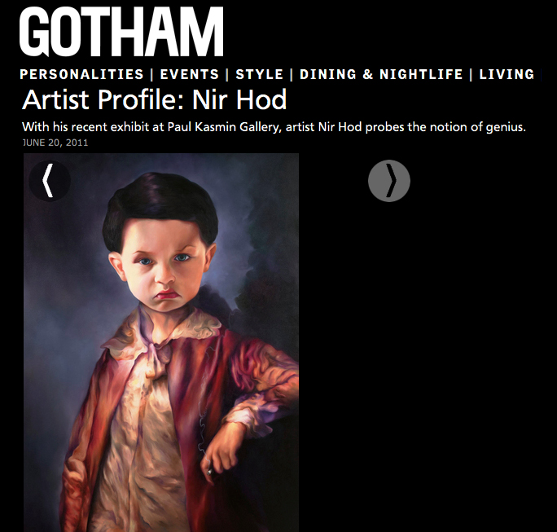Click the June 20, 2011 date
Viewport: 557px width, 532px height.
pyautogui.click(x=55, y=143)
